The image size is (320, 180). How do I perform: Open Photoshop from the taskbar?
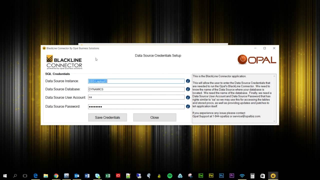tap(221, 176)
